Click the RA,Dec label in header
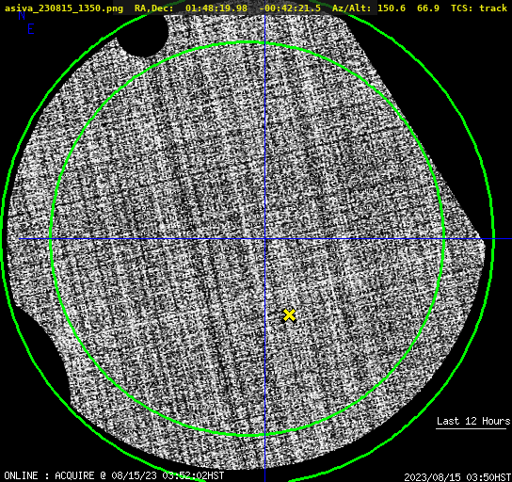This screenshot has width=512, height=482. pos(153,8)
